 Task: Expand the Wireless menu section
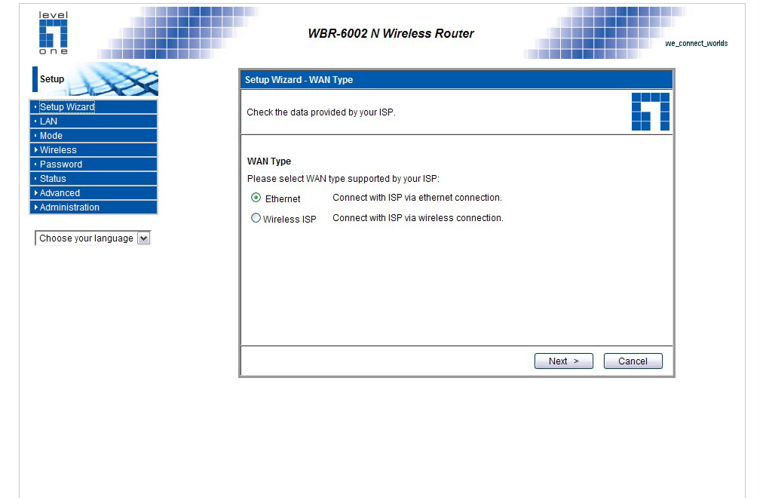(x=93, y=149)
